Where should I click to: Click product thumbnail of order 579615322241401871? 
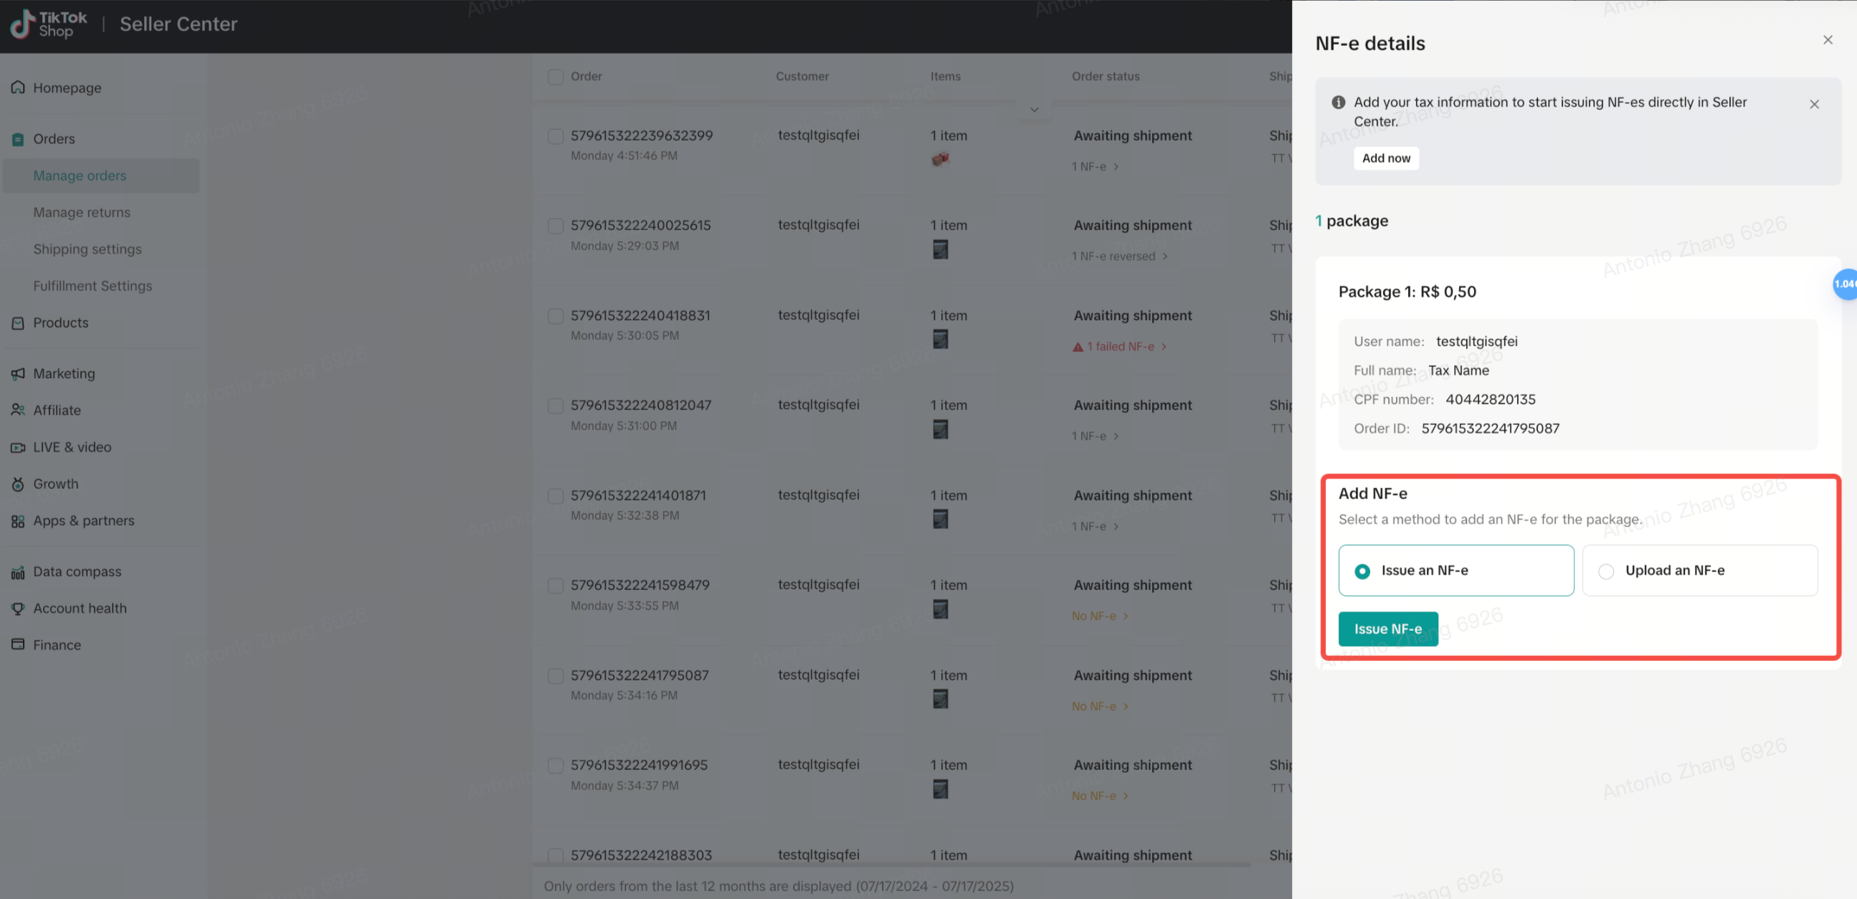940,519
